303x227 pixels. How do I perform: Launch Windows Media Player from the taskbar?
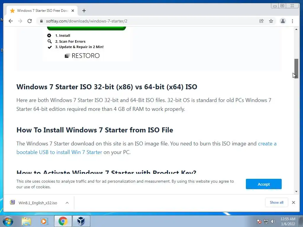coord(44,221)
